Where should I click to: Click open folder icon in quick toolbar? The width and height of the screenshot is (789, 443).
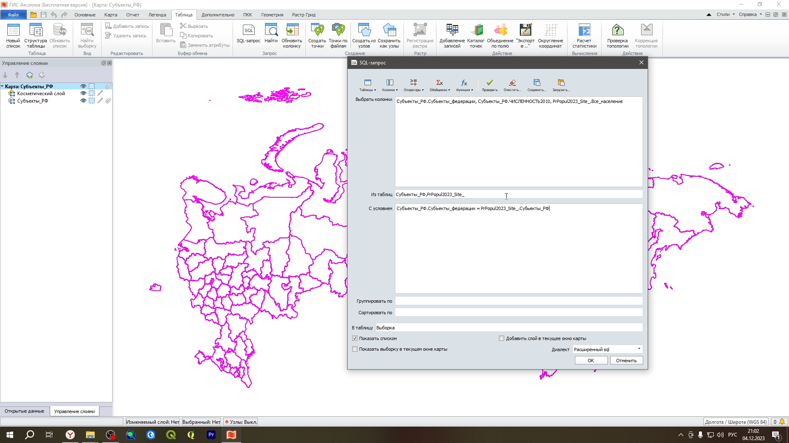tap(33, 15)
